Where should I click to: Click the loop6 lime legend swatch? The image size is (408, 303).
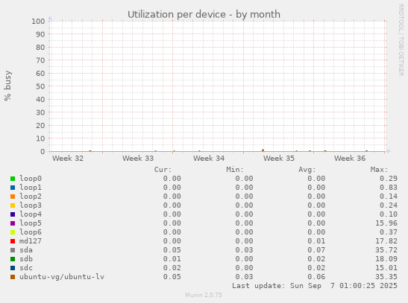click(13, 232)
